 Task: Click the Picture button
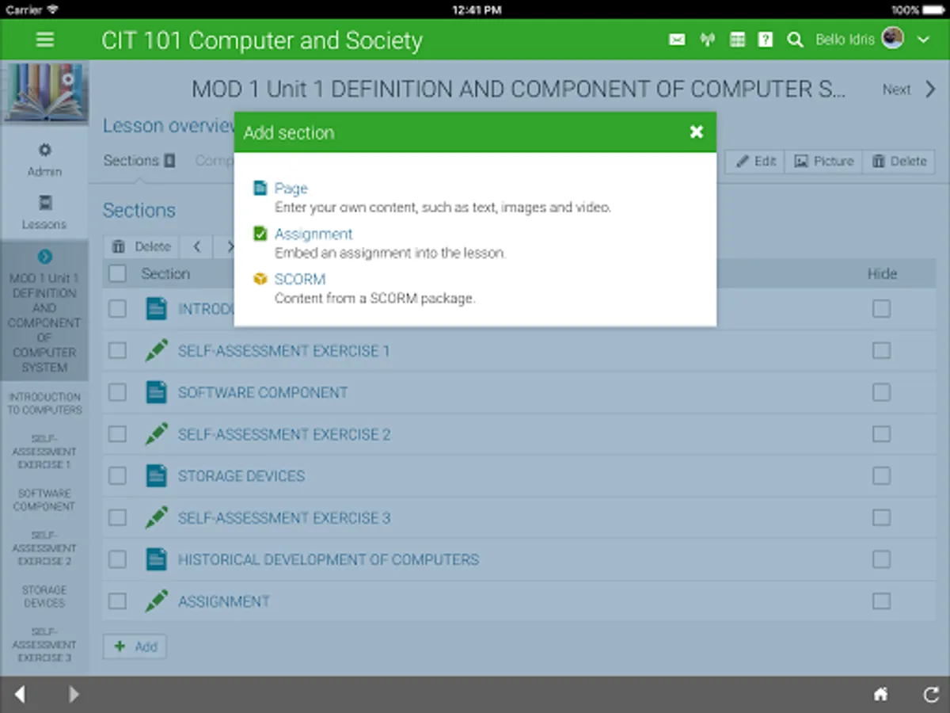coord(824,161)
